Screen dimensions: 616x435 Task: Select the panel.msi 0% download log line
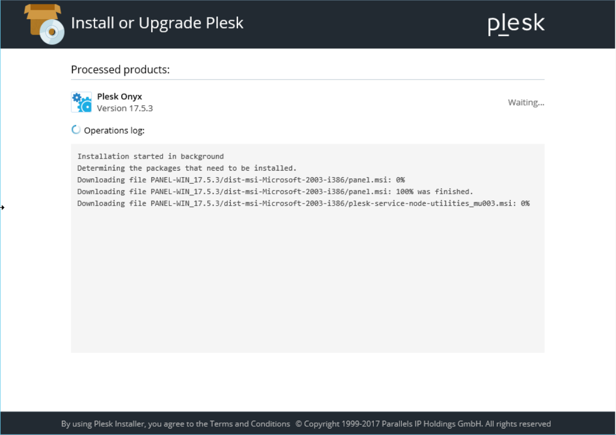(241, 180)
